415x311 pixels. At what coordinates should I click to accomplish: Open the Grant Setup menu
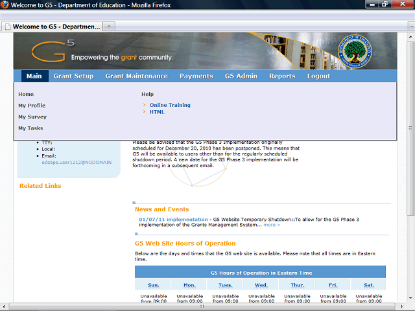coord(73,76)
